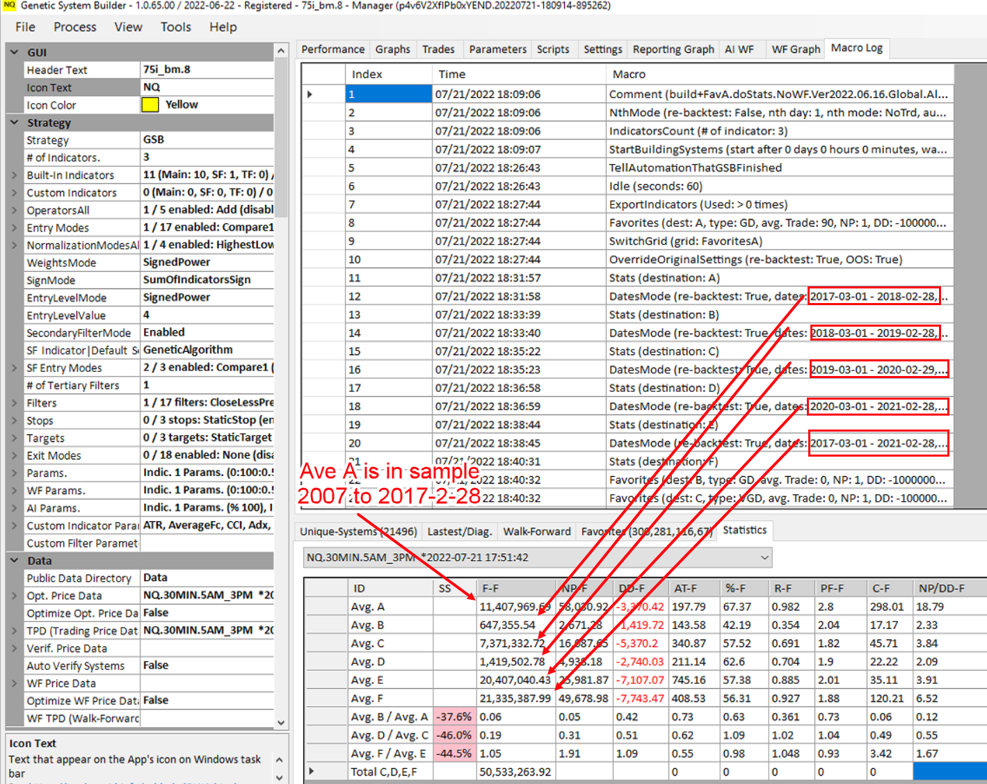Open the dataset selection dropdown

(764, 557)
